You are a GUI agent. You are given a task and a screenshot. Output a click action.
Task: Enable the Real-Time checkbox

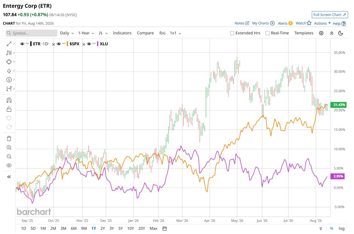[267, 33]
